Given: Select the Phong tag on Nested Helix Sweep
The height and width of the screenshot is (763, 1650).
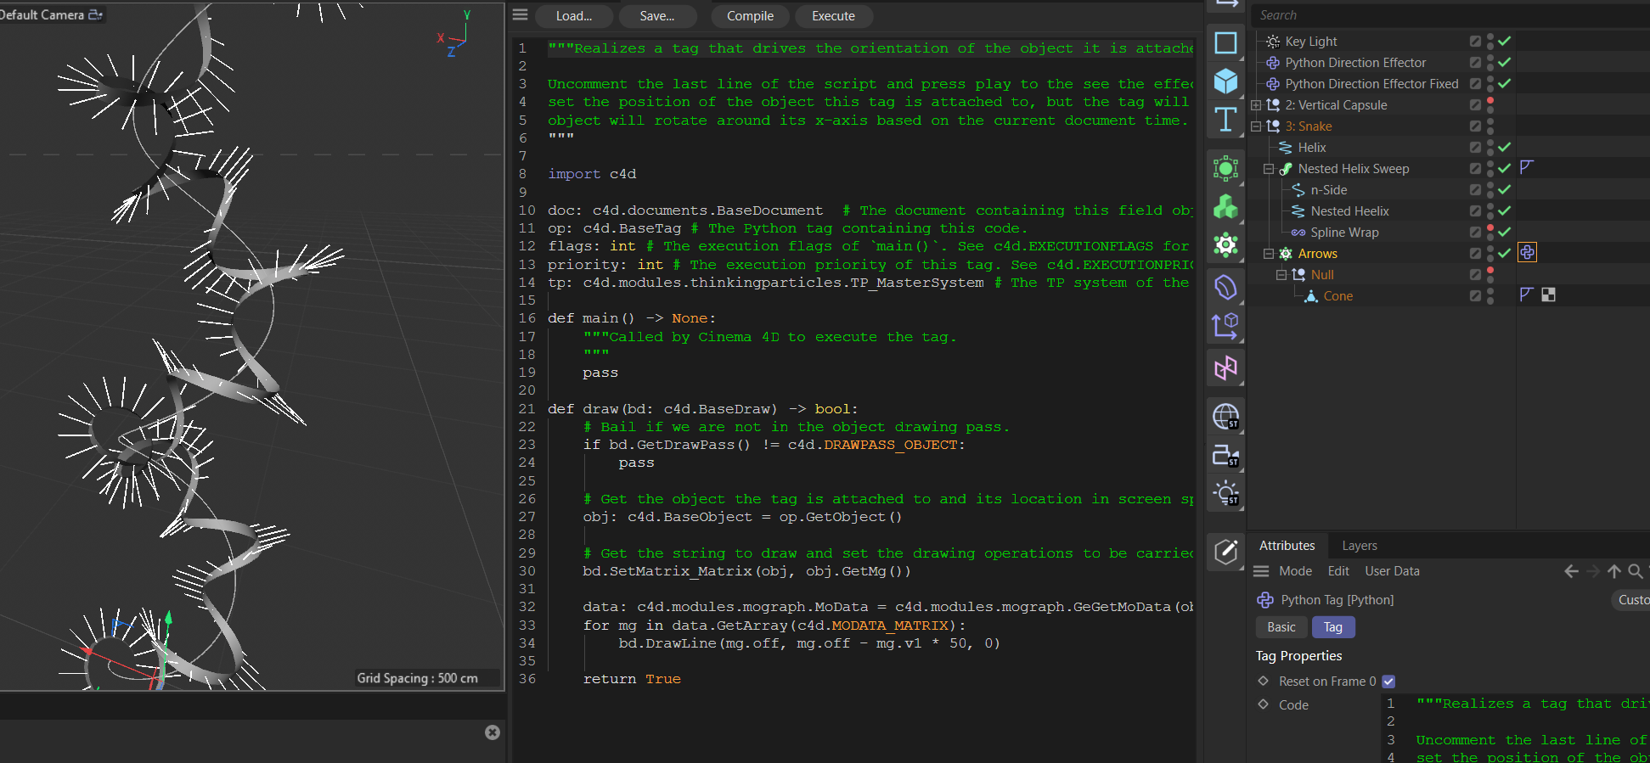Looking at the screenshot, I should [x=1527, y=167].
